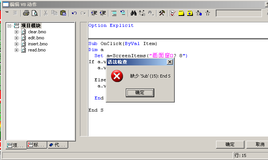Select edit.bmo in module tree
The width and height of the screenshot is (268, 160).
36,38
